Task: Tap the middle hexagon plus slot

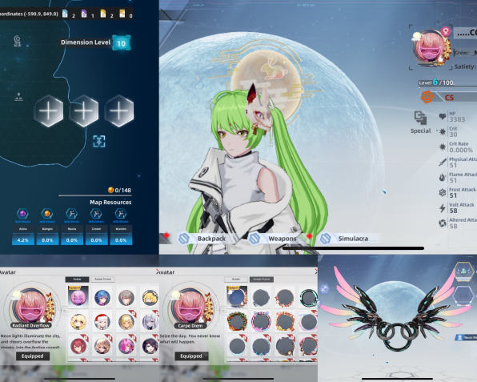Action: (84, 111)
